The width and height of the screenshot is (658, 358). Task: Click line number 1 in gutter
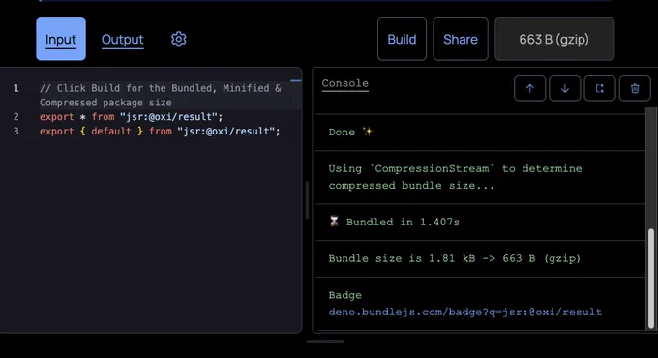(x=15, y=88)
